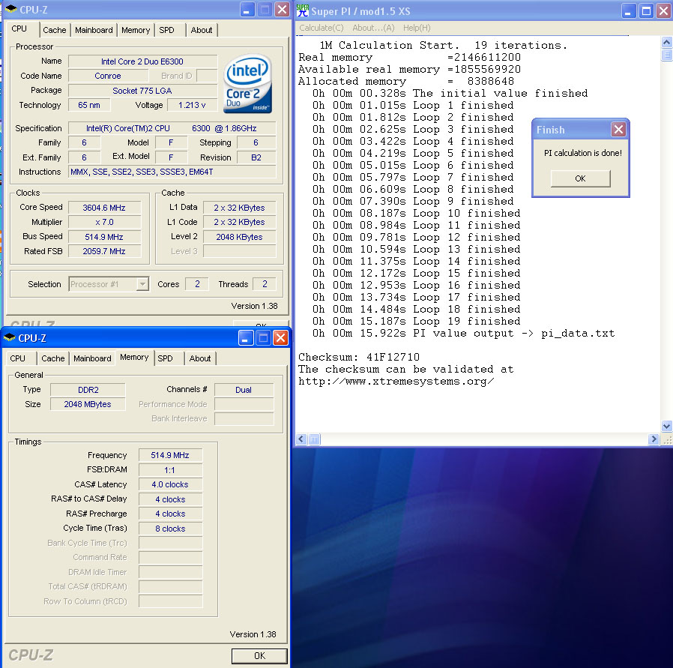Open the About menu in Super PI

[x=373, y=28]
